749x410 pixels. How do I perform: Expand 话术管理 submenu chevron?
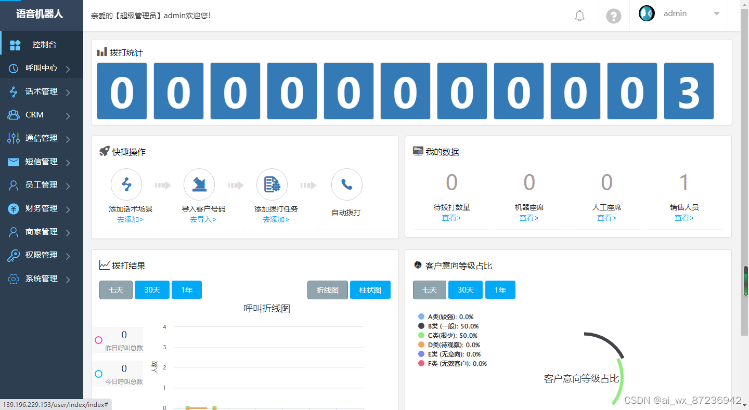[x=68, y=92]
